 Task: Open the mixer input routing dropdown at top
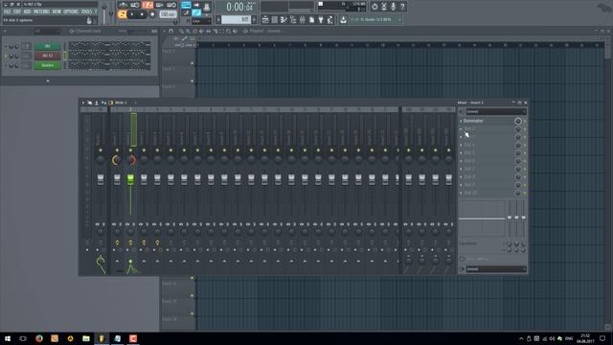pyautogui.click(x=496, y=112)
